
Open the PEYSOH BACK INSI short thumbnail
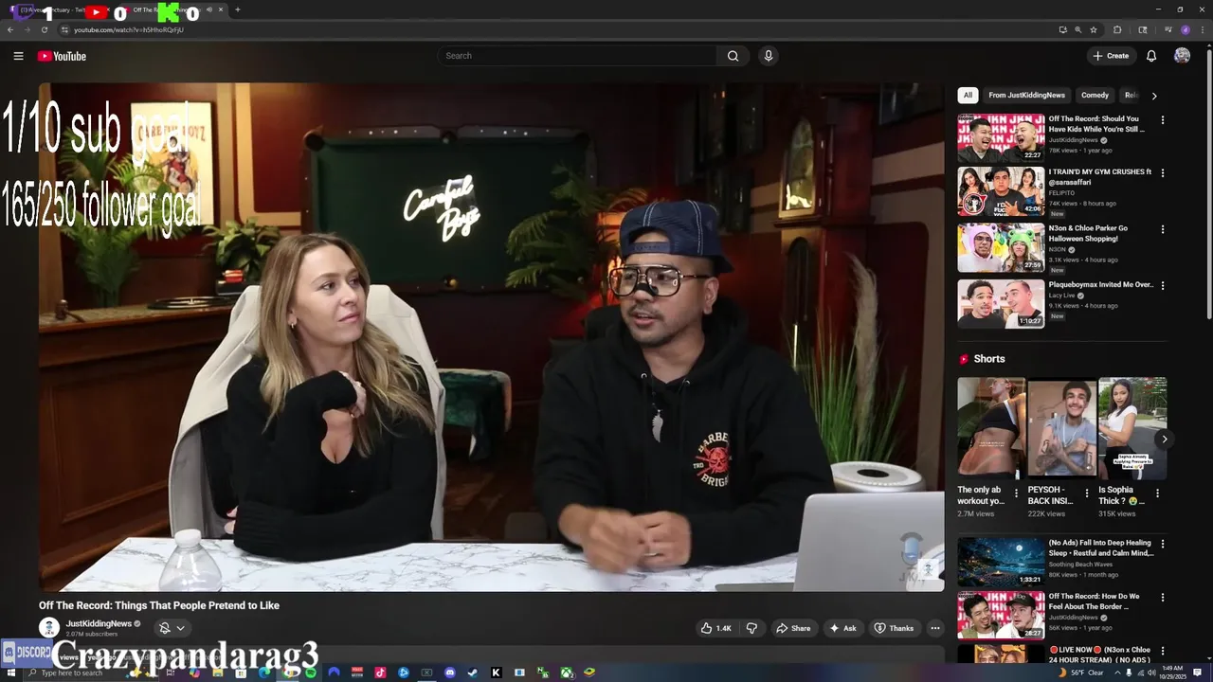pyautogui.click(x=1061, y=427)
